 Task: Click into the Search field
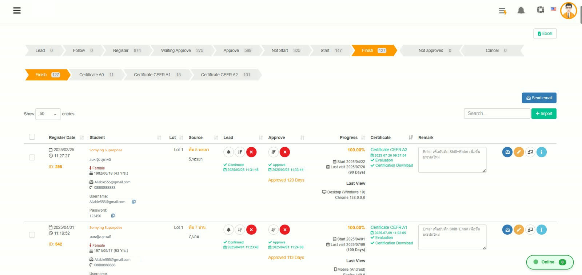(x=497, y=113)
